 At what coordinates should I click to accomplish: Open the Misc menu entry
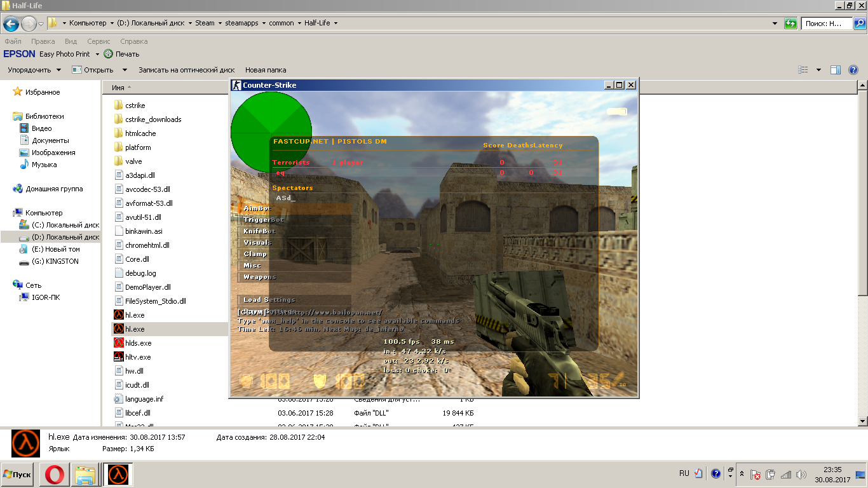pos(295,266)
